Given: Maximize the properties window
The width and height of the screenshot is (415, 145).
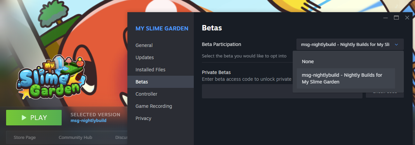Looking at the screenshot, I should [396, 18].
